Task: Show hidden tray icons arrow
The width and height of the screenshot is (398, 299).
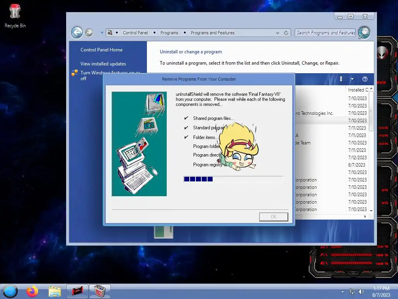Action: [x=343, y=292]
